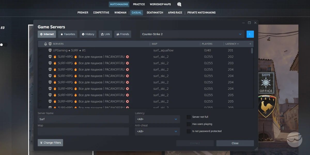310x155 pixels.
Task: Click the Close button in the dialog
Action: point(235,143)
